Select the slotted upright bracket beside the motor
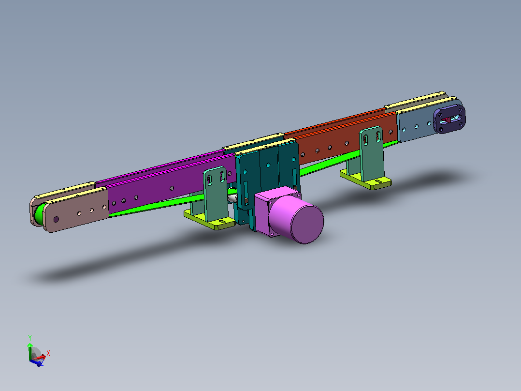The height and width of the screenshot is (391, 521). click(x=216, y=195)
